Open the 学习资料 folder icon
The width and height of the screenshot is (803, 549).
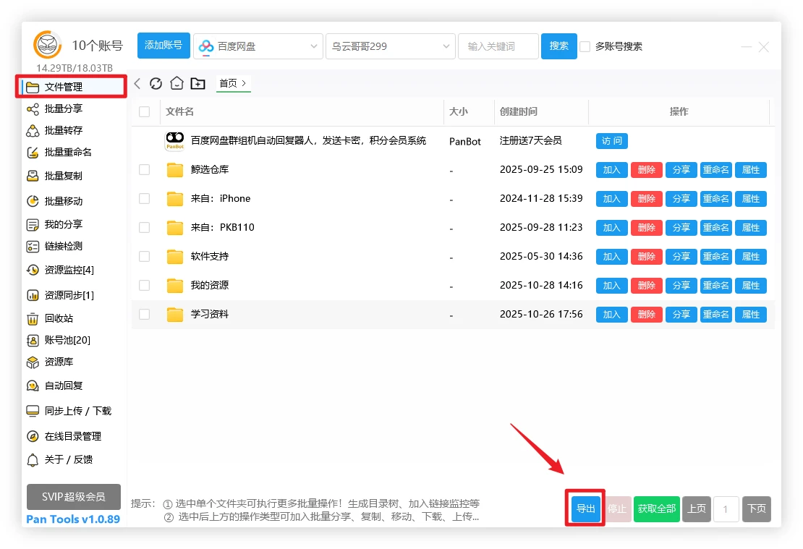[x=175, y=315]
